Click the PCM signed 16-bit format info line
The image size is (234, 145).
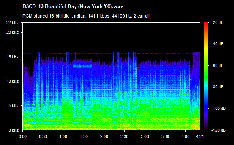point(86,16)
